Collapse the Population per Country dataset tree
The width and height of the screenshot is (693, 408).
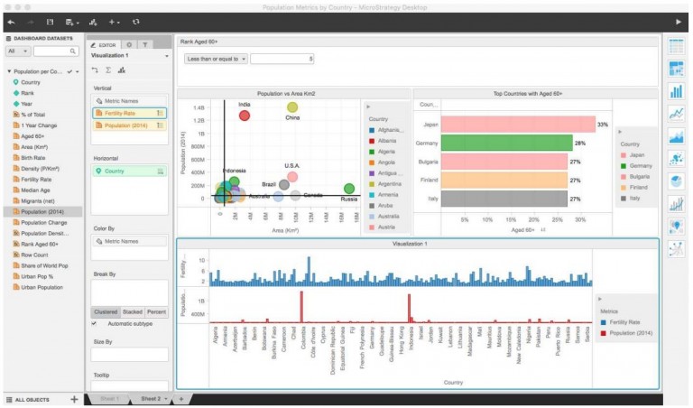[x=9, y=71]
